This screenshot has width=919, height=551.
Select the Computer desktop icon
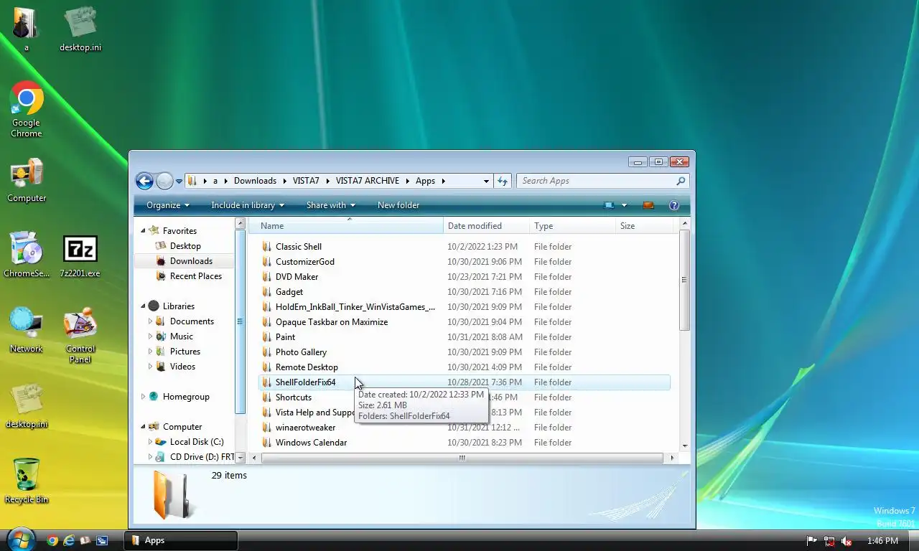click(x=27, y=181)
